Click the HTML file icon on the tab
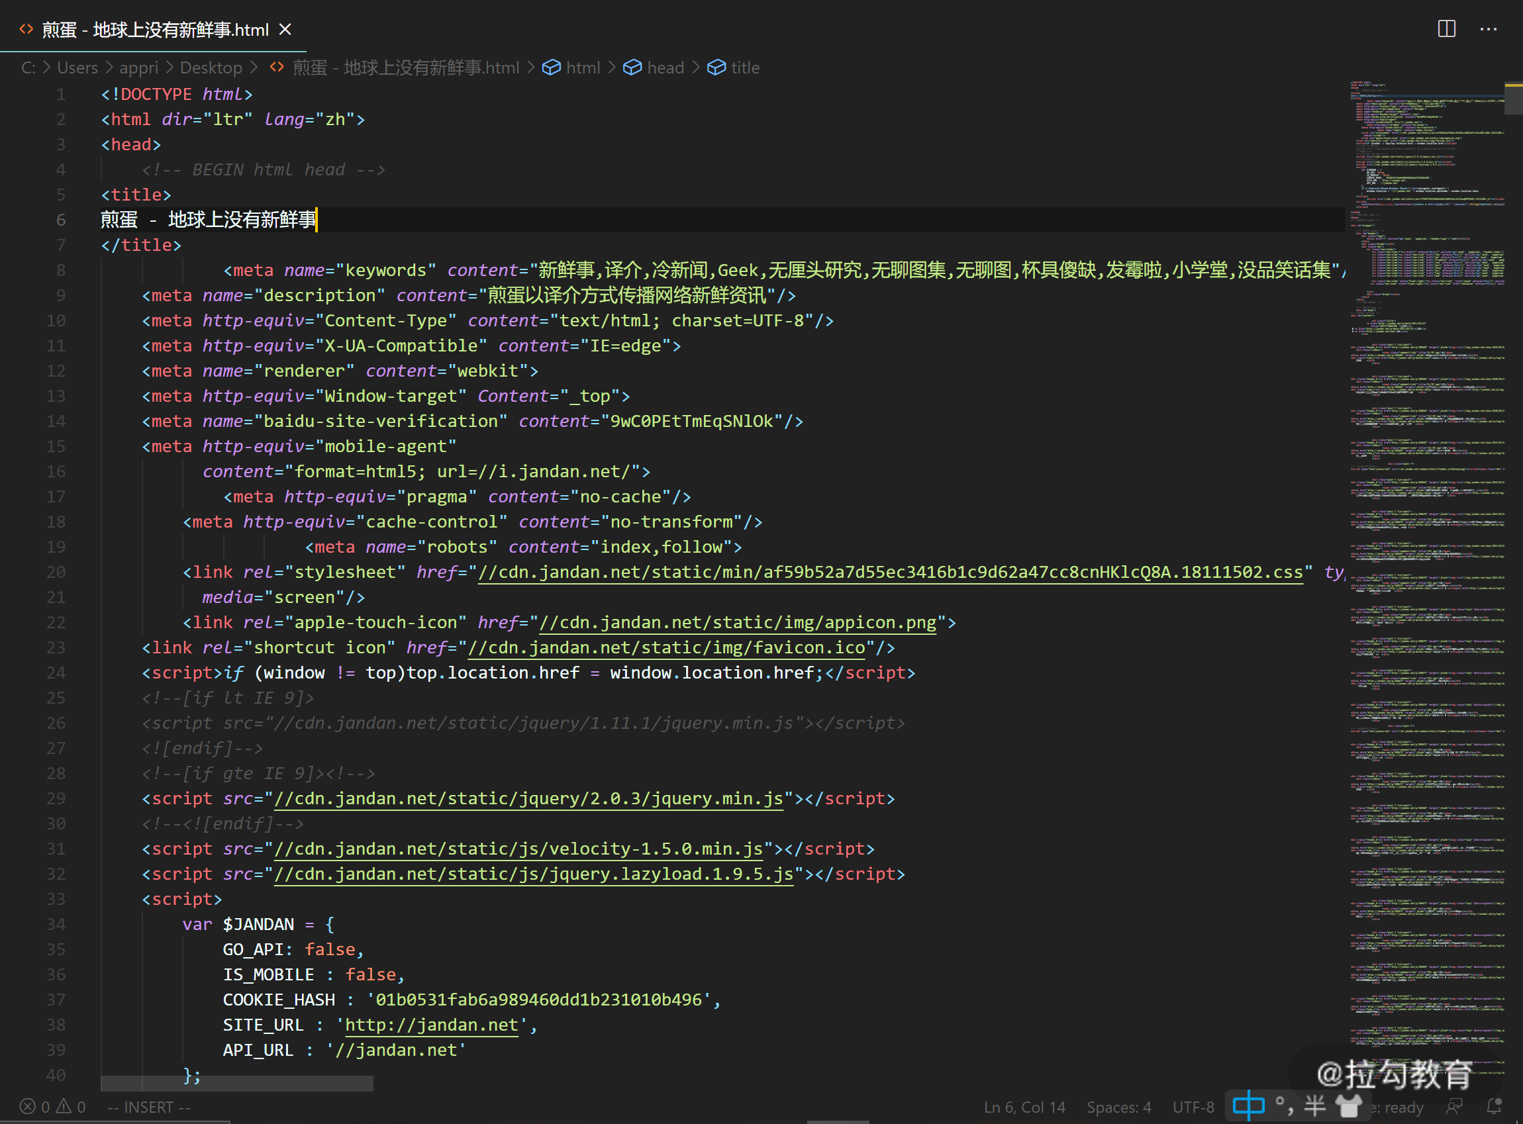The width and height of the screenshot is (1523, 1124). click(x=26, y=29)
